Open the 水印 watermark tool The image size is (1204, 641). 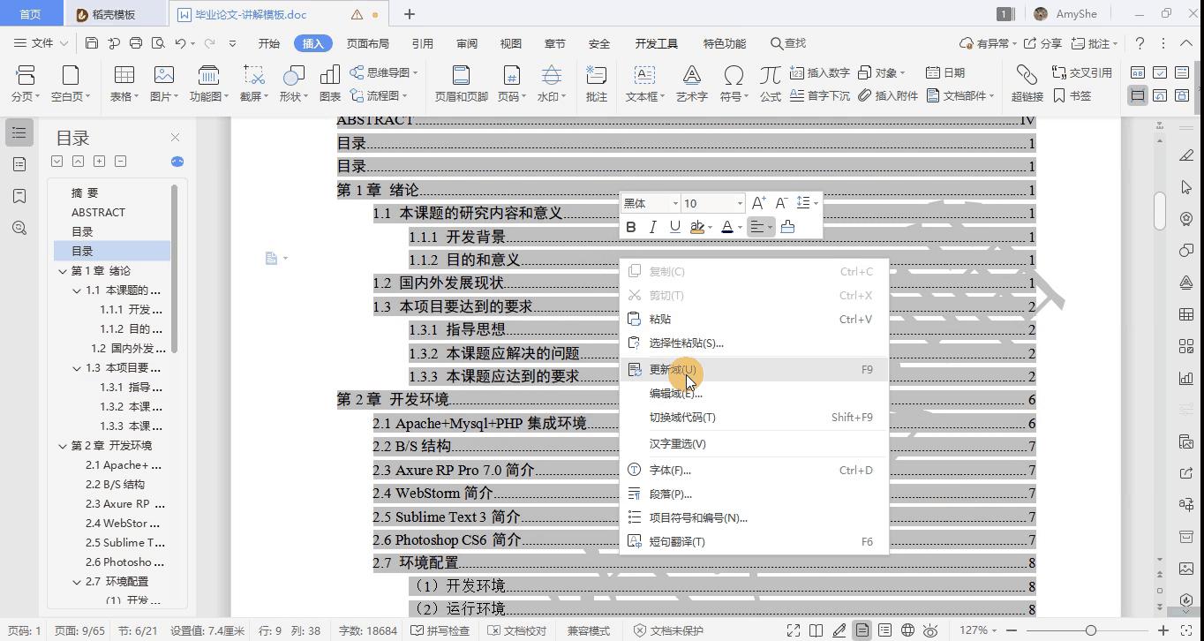coord(552,78)
